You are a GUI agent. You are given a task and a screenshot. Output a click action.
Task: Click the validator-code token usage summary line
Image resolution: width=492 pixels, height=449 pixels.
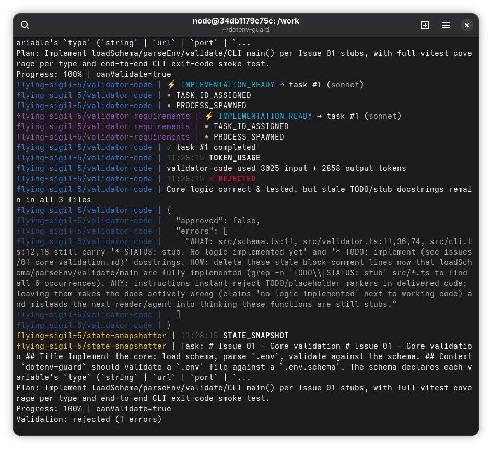[286, 168]
